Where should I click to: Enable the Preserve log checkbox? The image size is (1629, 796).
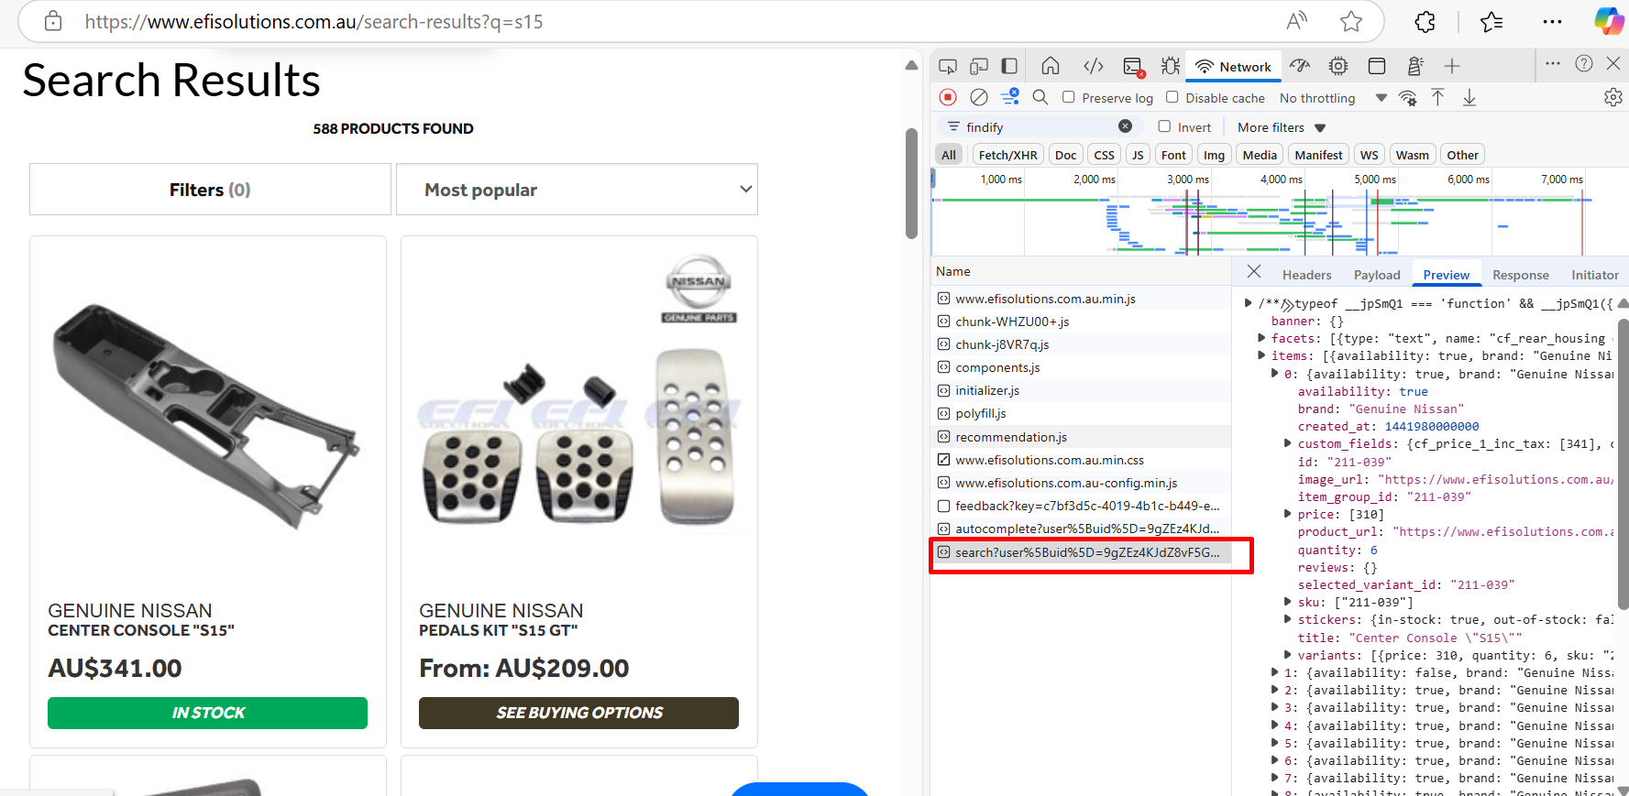point(1069,97)
